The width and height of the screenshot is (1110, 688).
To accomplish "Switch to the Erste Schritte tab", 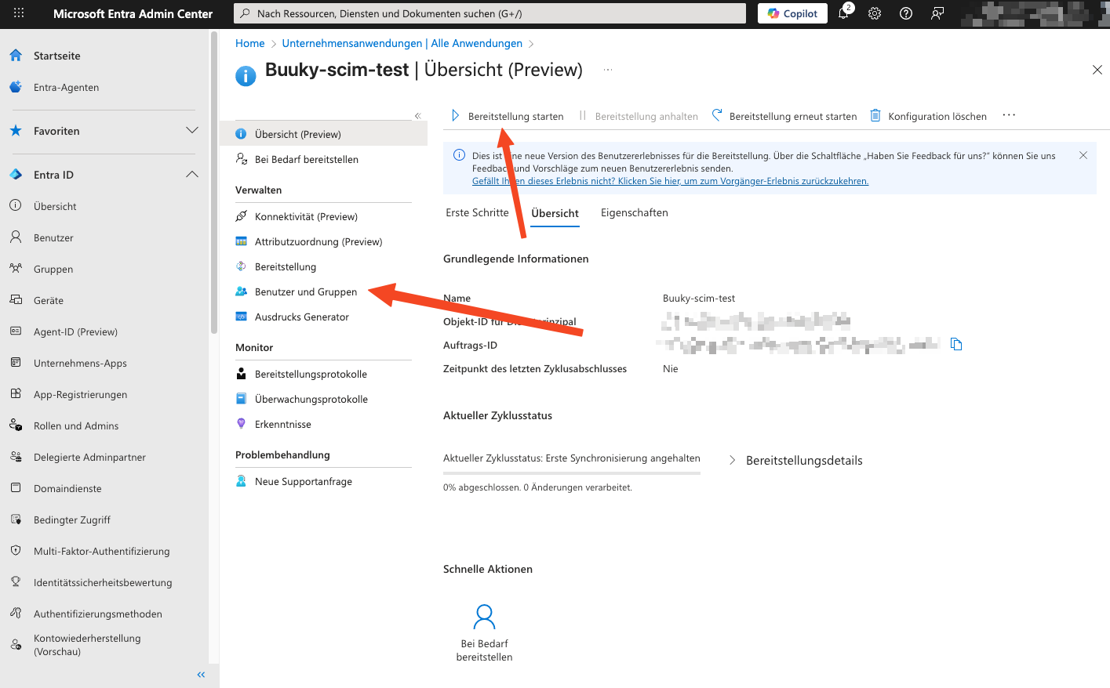I will coord(477,213).
